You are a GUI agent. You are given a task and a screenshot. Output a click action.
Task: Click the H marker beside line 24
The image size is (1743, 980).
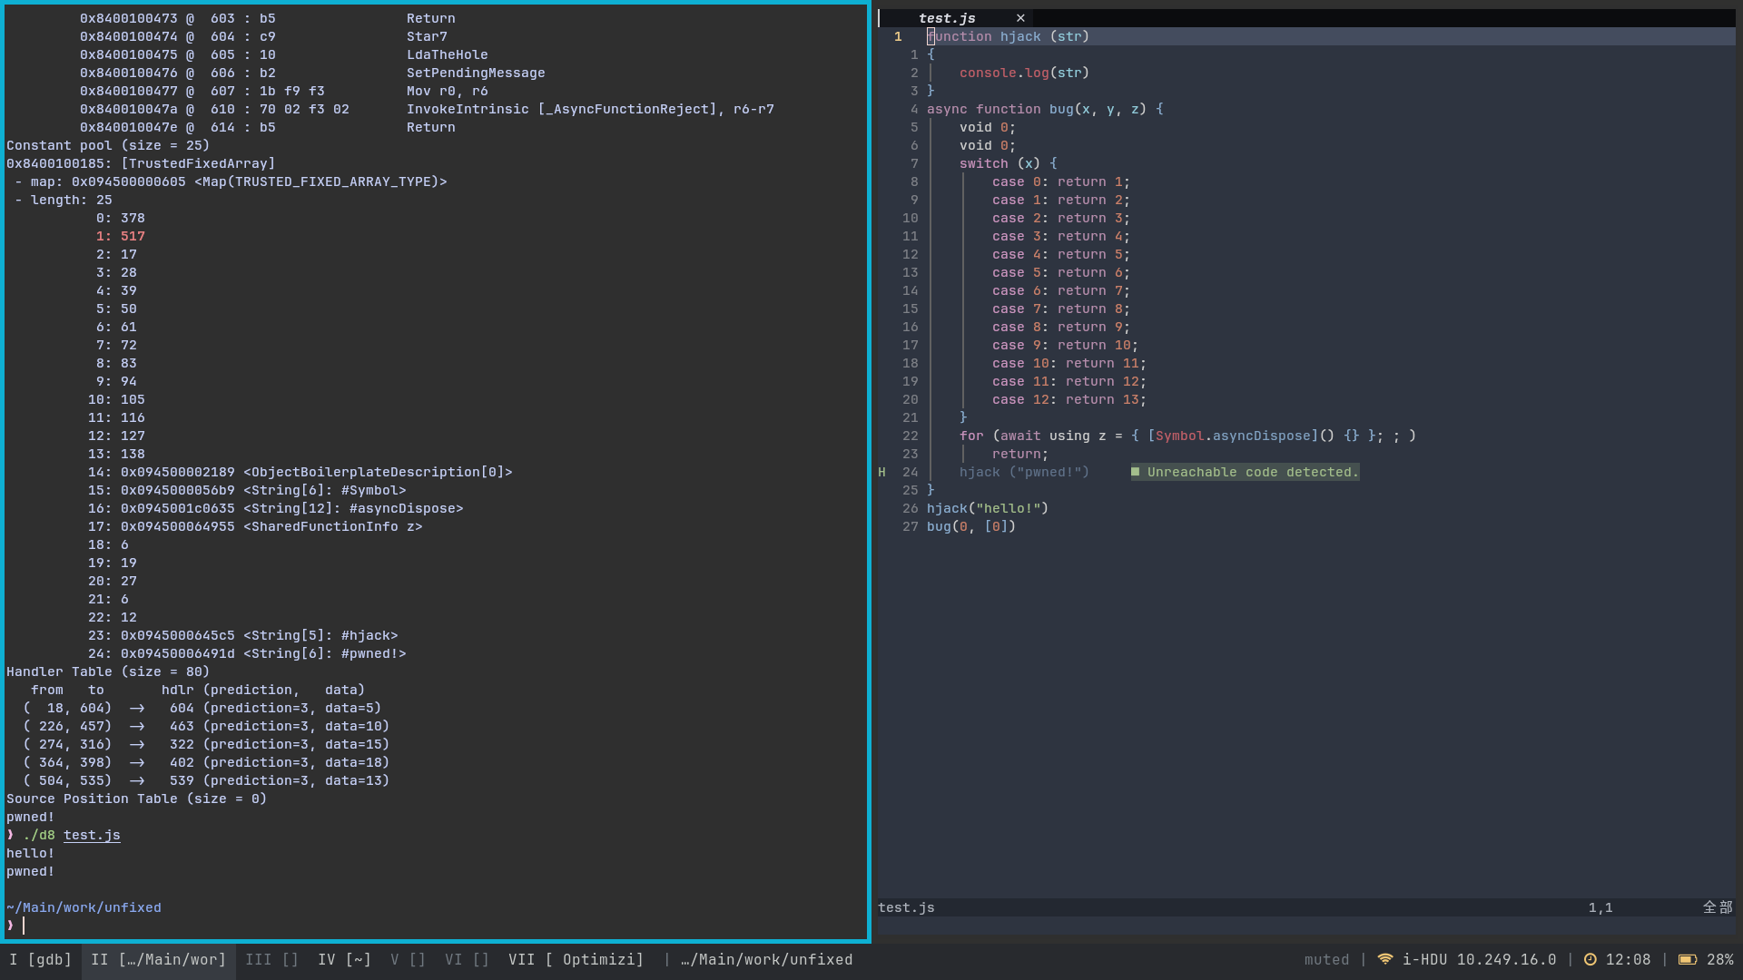[x=881, y=472]
